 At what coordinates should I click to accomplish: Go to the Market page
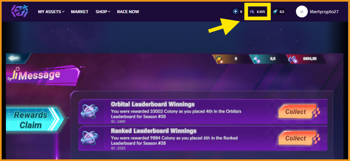[x=80, y=11]
